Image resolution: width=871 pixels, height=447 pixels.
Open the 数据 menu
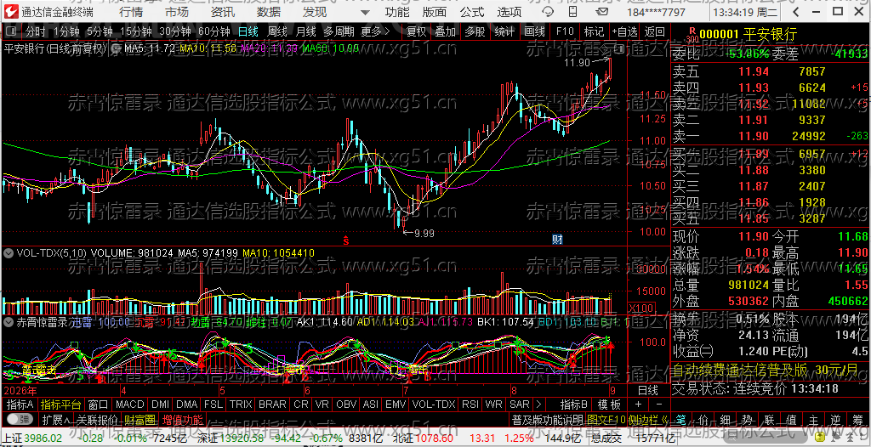269,12
